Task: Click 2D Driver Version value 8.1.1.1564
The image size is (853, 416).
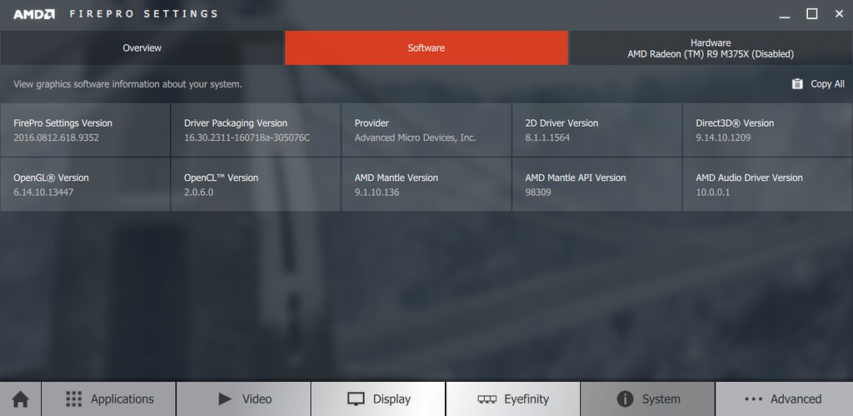Action: click(547, 138)
